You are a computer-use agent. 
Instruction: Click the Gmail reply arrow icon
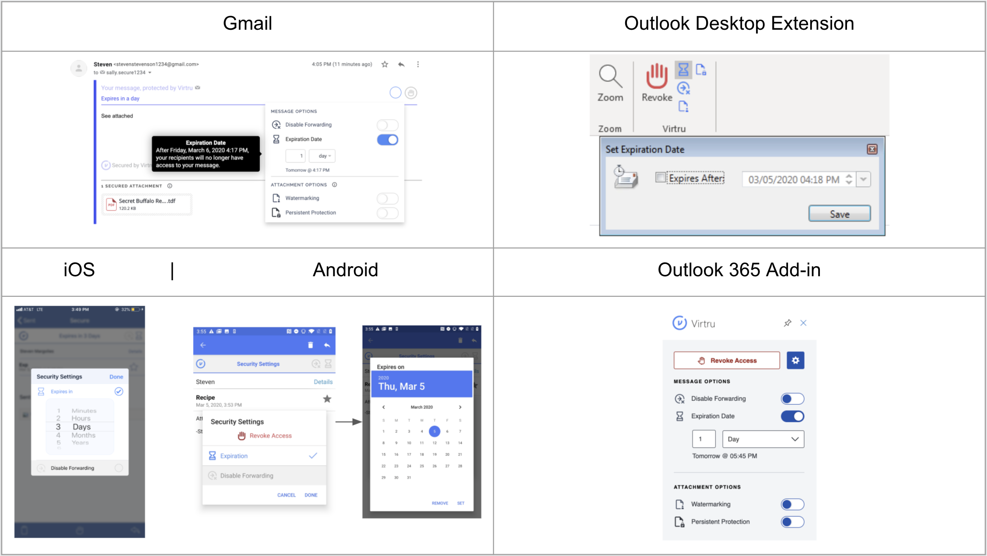401,64
